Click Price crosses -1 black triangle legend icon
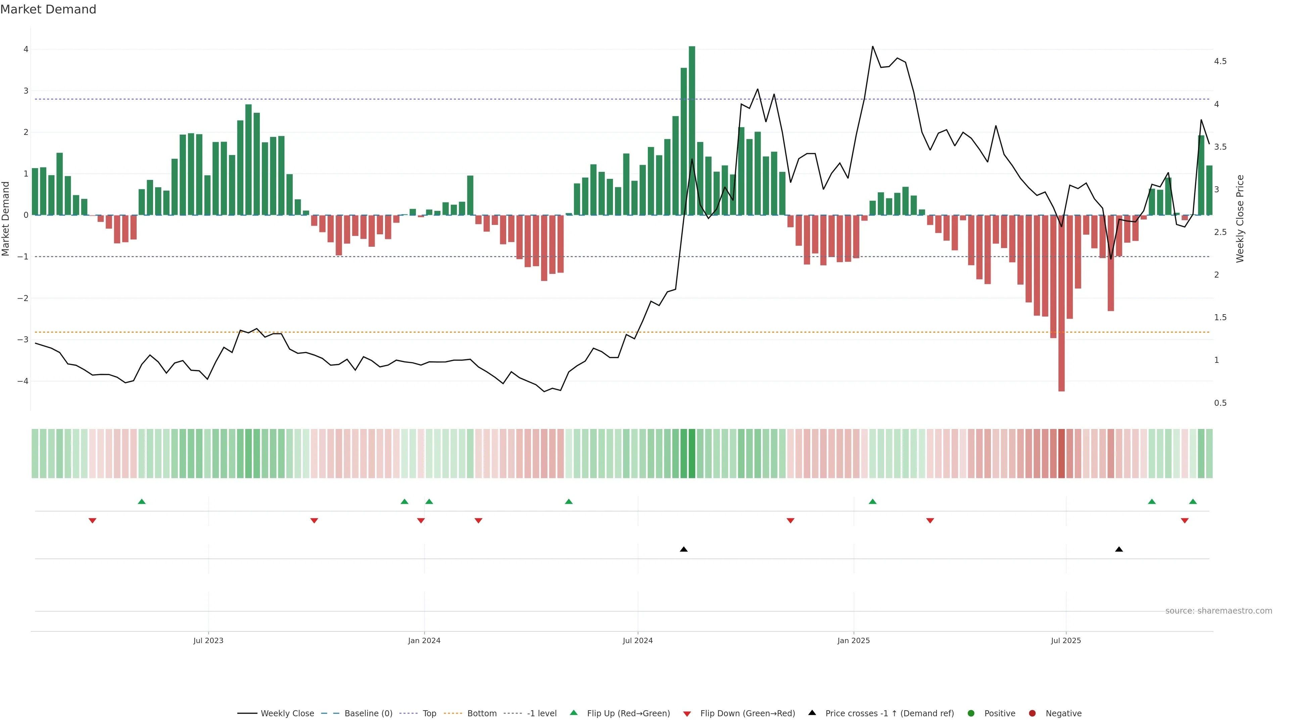The image size is (1289, 725). (812, 713)
